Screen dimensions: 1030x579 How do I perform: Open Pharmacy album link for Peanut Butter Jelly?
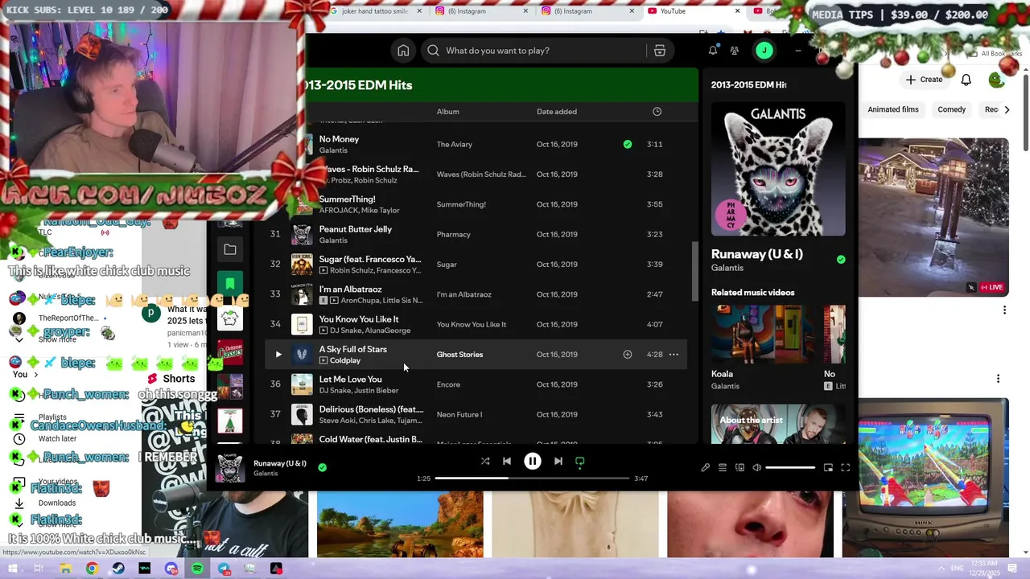pos(453,235)
